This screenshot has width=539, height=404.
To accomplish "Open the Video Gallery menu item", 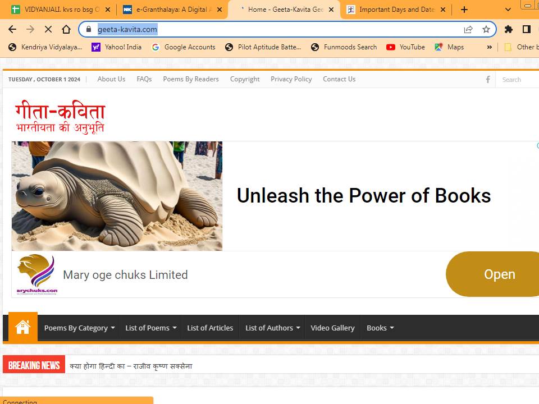I will pyautogui.click(x=332, y=328).
